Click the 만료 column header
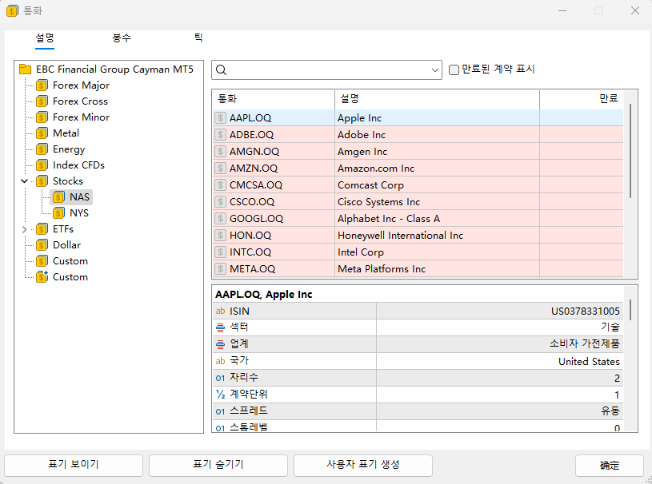This screenshot has width=652, height=484. (582, 99)
